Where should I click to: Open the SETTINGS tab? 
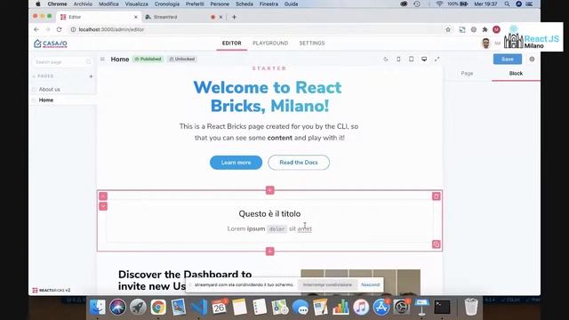coord(312,44)
